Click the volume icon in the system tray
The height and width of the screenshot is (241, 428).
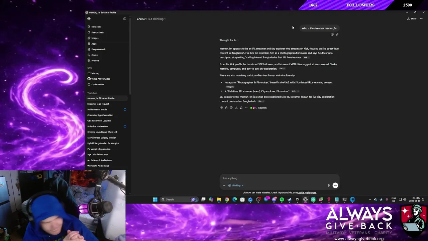[405, 199]
